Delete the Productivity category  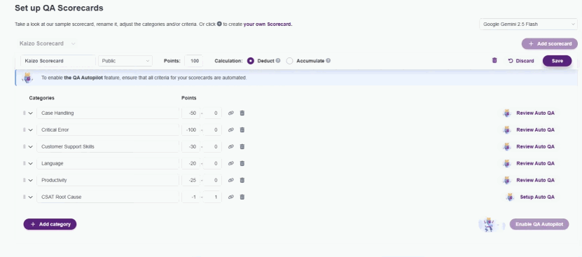coord(242,180)
